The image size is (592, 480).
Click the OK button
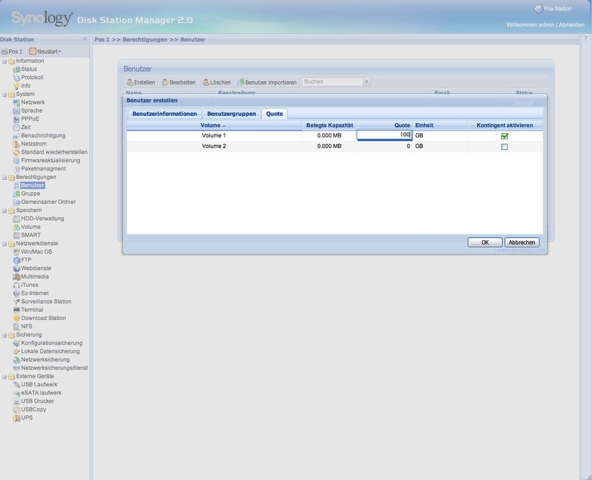pyautogui.click(x=484, y=242)
